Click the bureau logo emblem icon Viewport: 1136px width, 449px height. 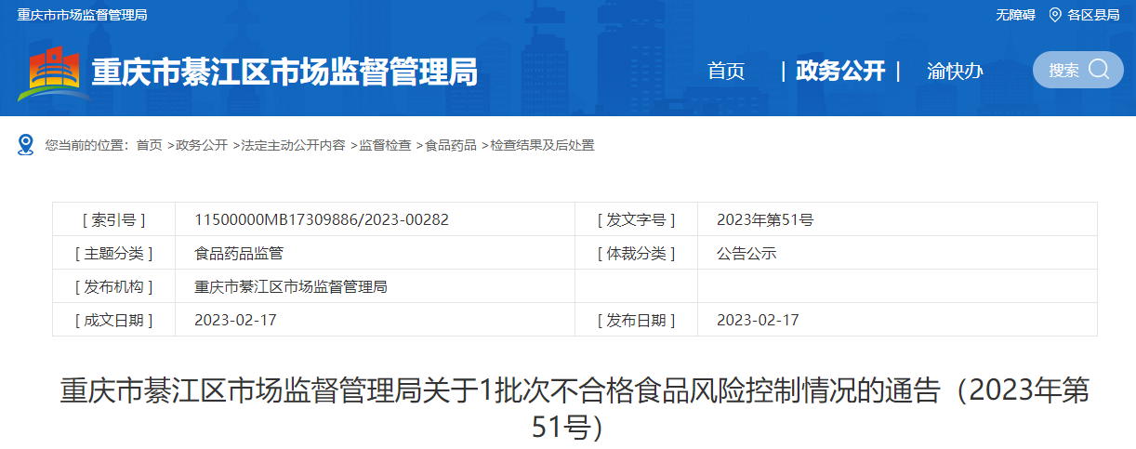55,73
